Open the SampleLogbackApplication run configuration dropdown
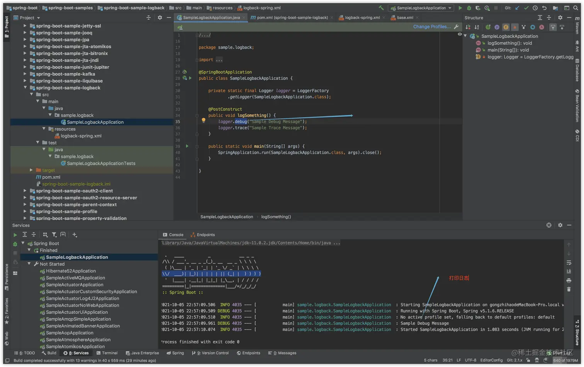Image resolution: width=584 pixels, height=367 pixels. tap(421, 8)
